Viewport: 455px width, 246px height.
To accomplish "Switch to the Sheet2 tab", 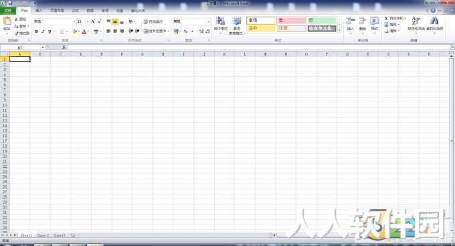I will tap(43, 235).
